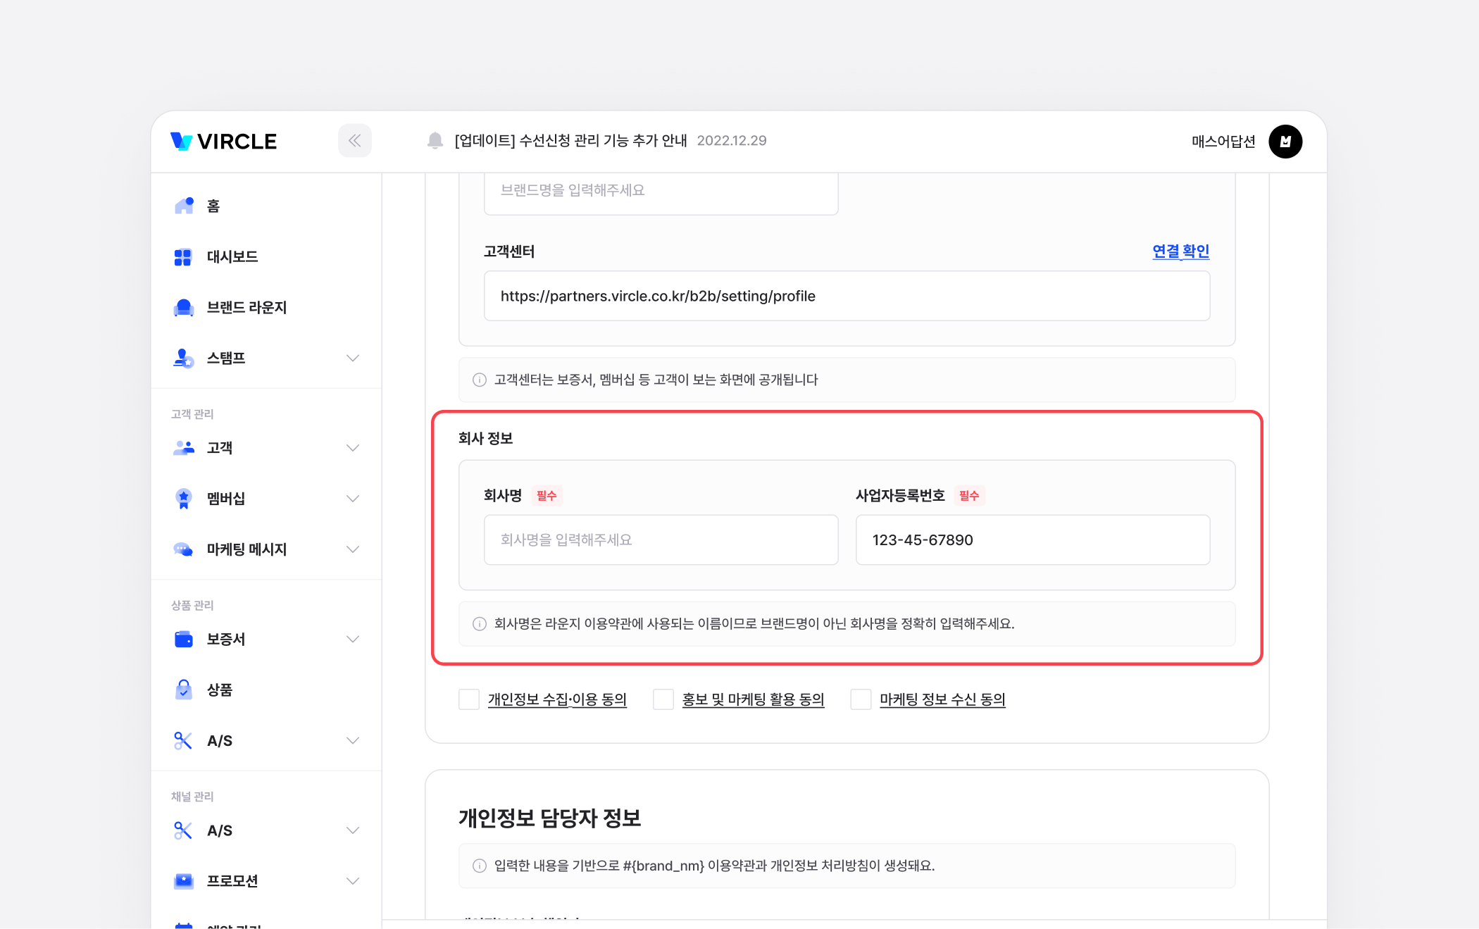Open the 마케팅 메시지 menu item
Viewport: 1479px width, 929px height.
point(246,549)
